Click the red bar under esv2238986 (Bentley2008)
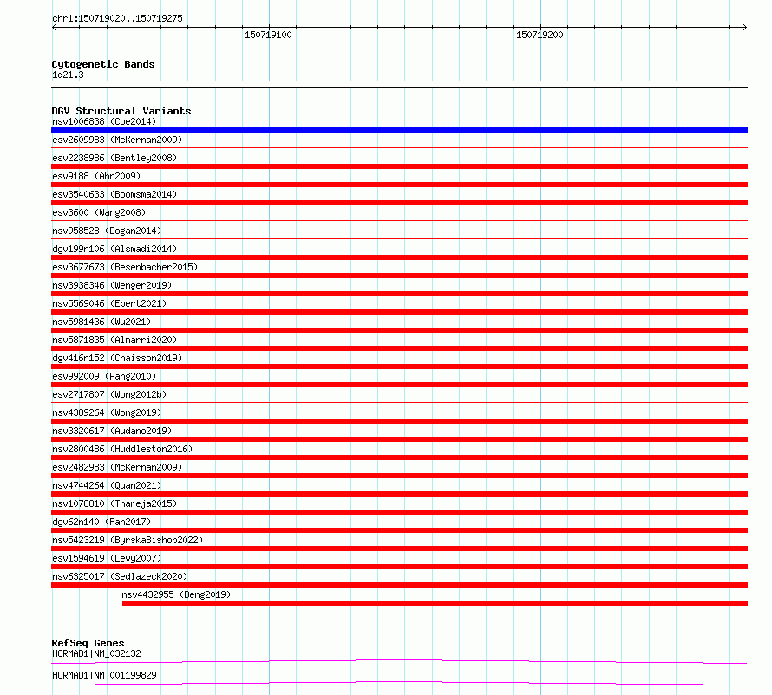Screen dimensions: 772x695 click(x=399, y=166)
